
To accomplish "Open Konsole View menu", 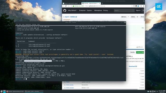I will (x=23, y=24).
